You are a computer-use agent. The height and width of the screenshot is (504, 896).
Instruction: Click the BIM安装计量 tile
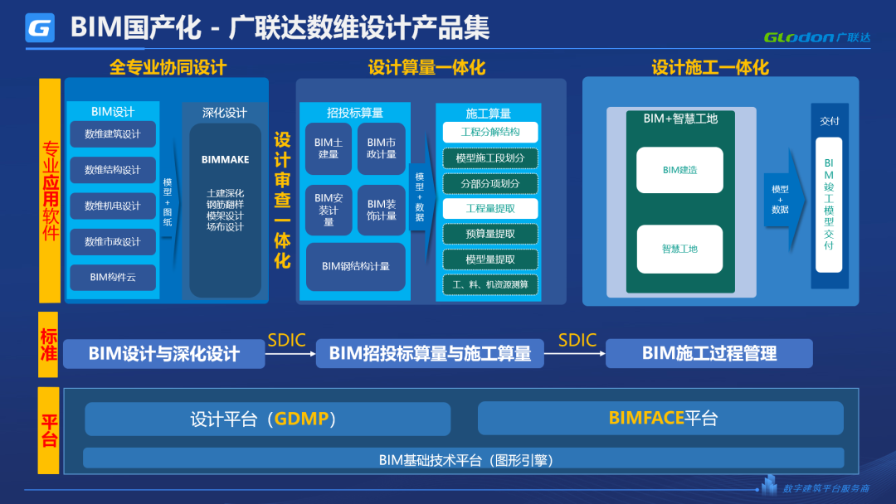[329, 210]
